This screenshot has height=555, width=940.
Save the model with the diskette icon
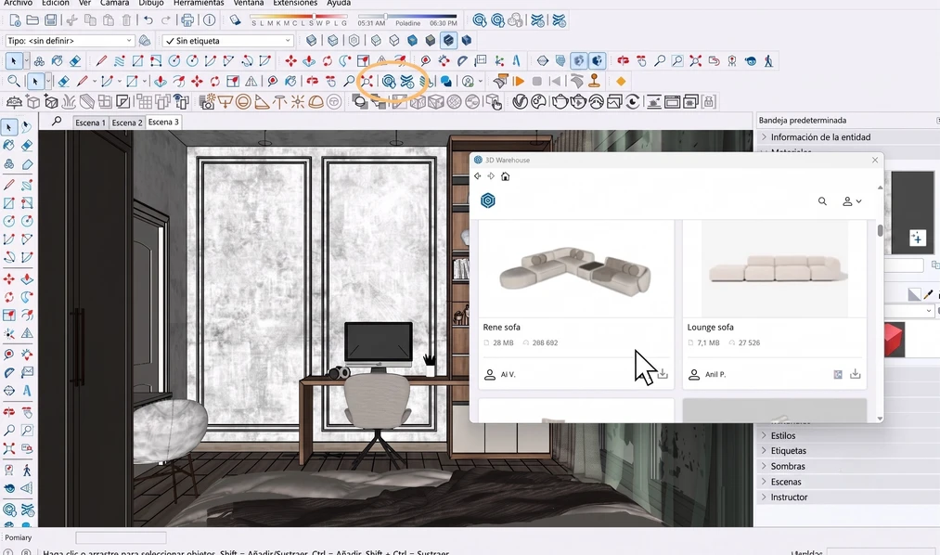coord(51,20)
